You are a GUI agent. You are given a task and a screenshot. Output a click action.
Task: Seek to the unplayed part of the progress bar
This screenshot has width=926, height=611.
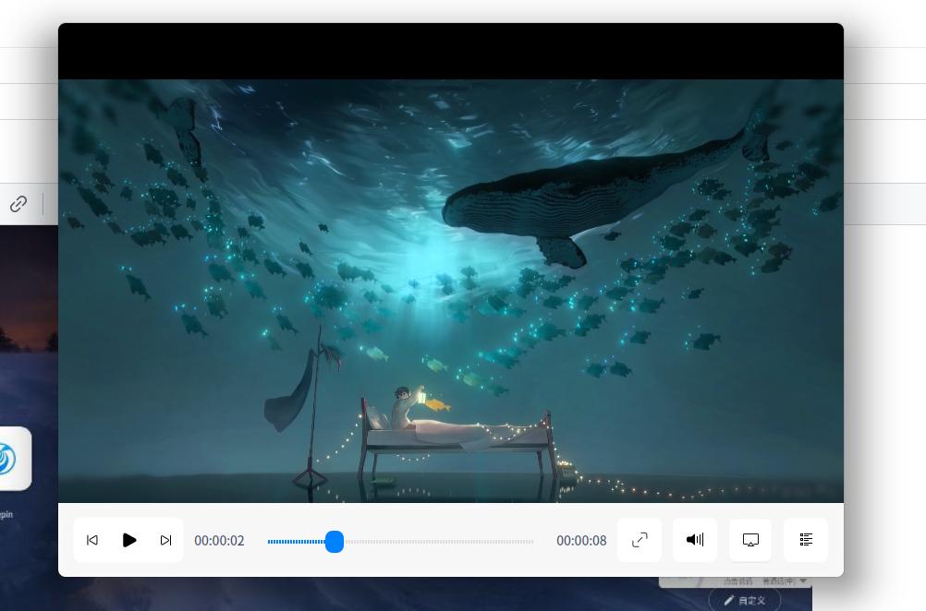[x=438, y=542]
